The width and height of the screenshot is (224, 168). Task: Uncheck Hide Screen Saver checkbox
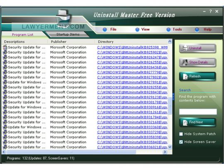181,142
